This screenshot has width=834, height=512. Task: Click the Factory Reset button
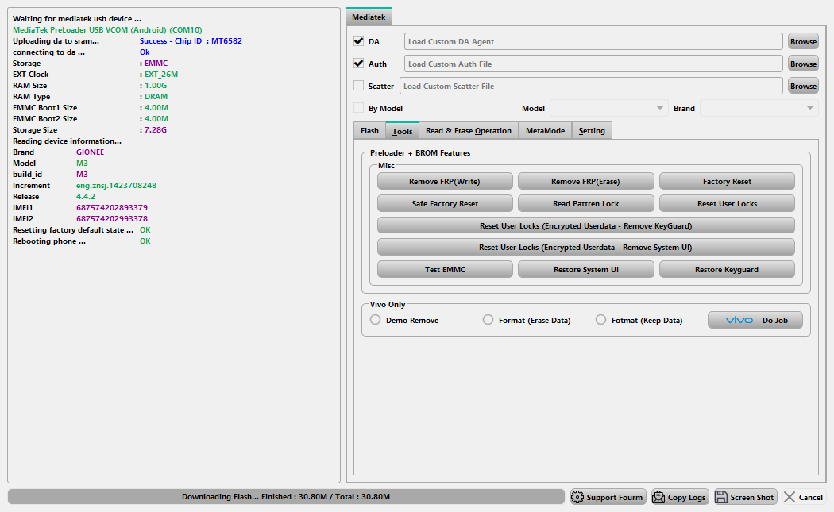(x=727, y=181)
